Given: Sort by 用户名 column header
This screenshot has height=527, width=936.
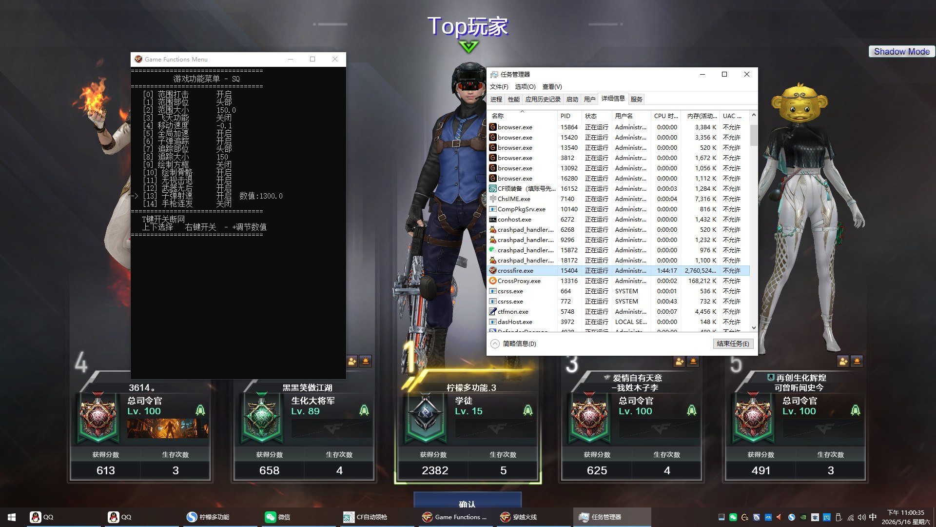Looking at the screenshot, I should click(x=631, y=116).
